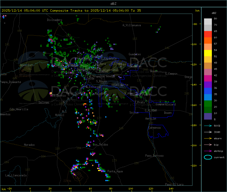This screenshot has height=192, width=227.
Task: Click the Bowen map label
Action: (x=168, y=113)
